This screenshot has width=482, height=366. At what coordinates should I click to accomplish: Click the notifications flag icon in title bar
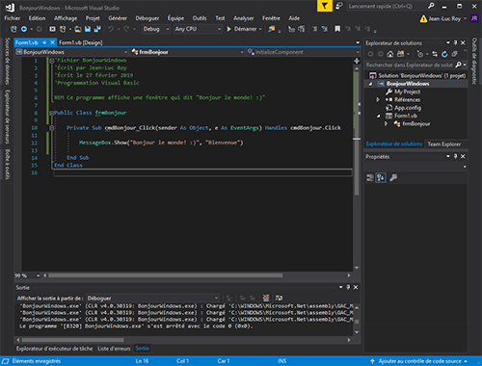coord(325,6)
